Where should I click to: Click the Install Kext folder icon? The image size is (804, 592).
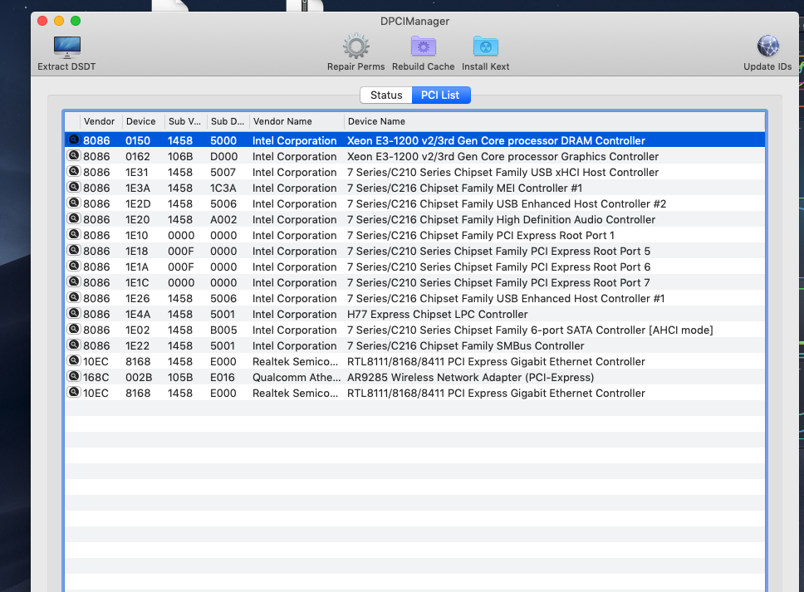[x=485, y=46]
